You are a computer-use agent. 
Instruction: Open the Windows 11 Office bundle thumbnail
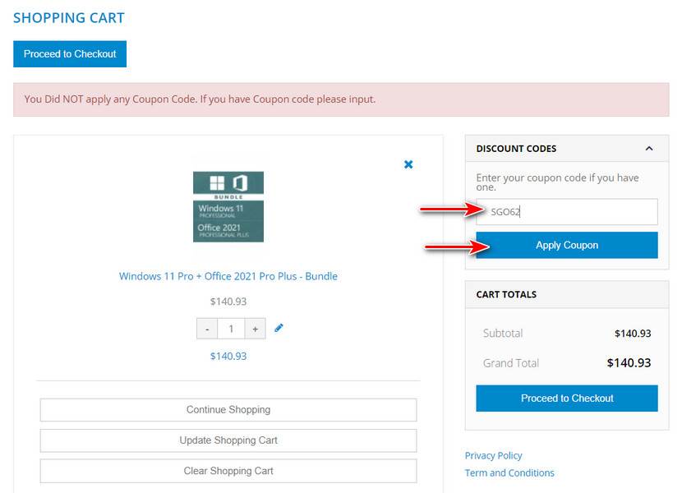tap(228, 206)
